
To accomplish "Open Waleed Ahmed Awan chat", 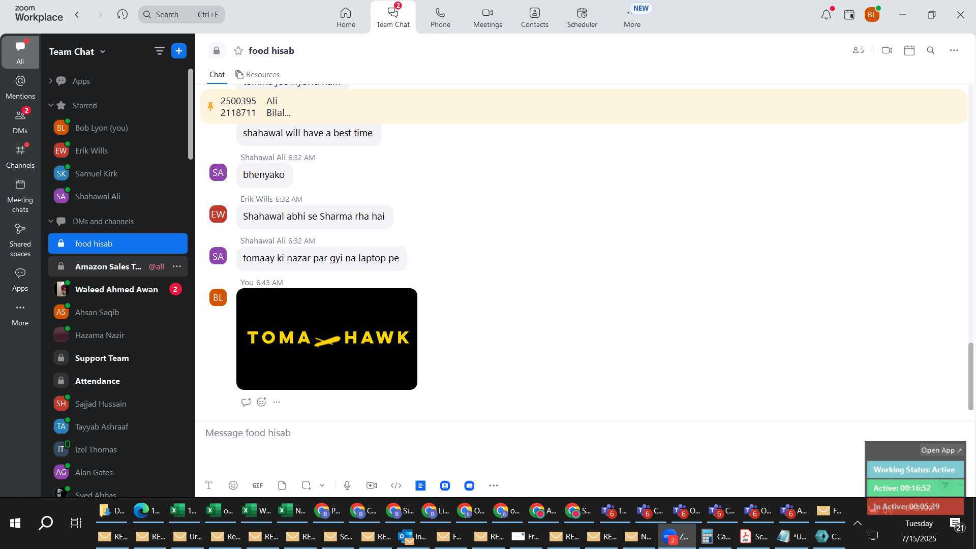I will [x=118, y=289].
